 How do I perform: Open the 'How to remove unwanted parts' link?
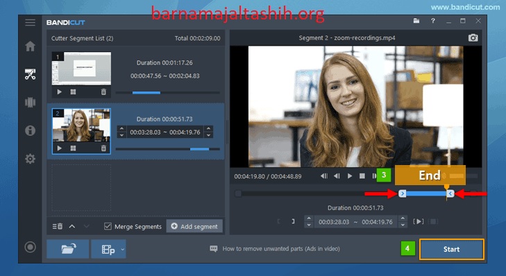[280, 248]
